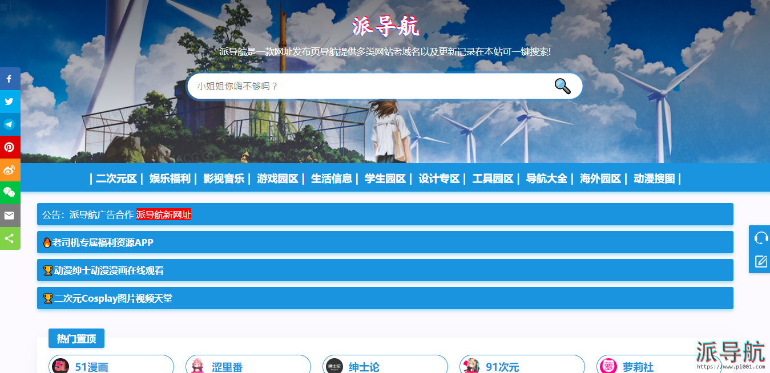Select 影视音乐 in the navigation bar
Viewport: 770px width, 373px height.
[224, 179]
